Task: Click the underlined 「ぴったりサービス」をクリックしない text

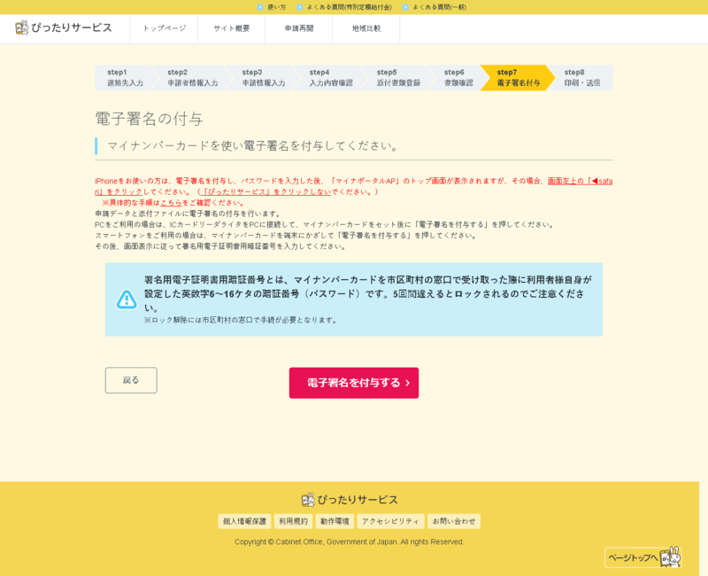Action: tap(266, 191)
